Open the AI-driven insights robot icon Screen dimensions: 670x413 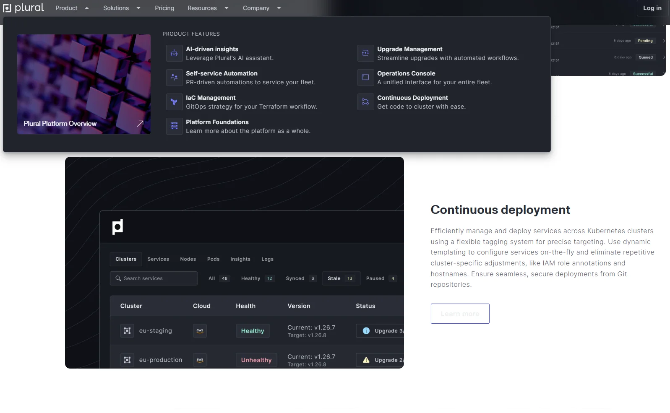174,53
